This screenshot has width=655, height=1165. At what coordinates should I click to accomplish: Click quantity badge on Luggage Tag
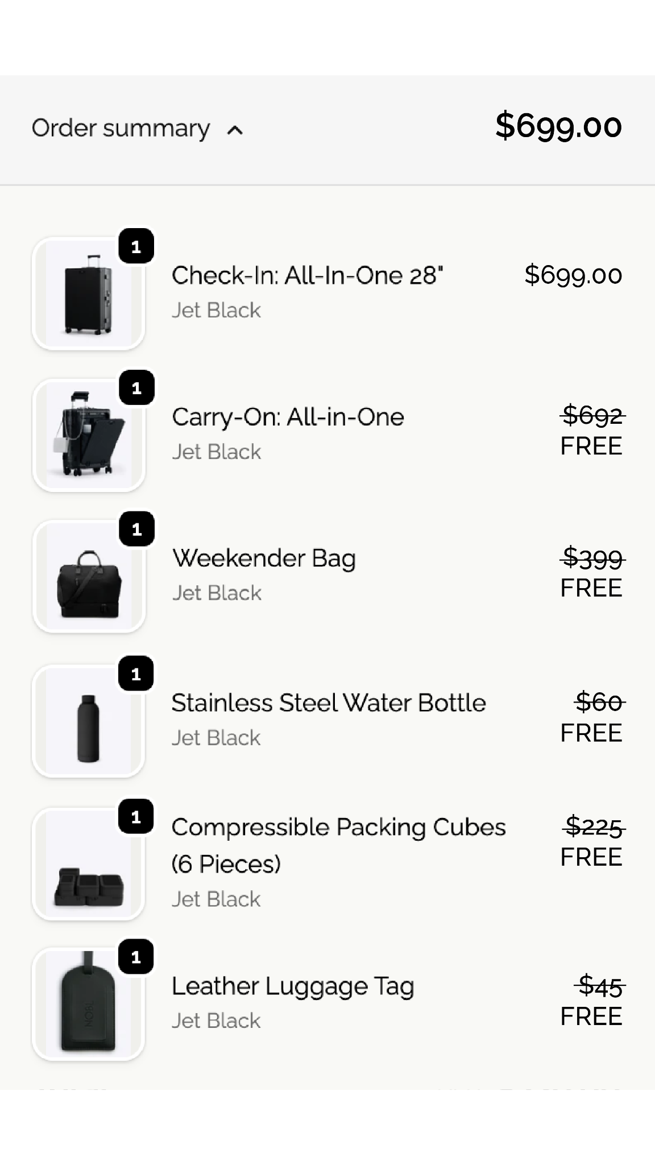[x=136, y=957]
